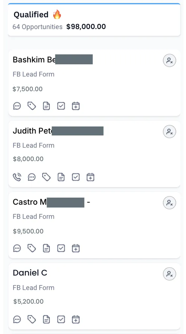
Task: Click the tag icon on Judith's card
Action: [x=46, y=177]
